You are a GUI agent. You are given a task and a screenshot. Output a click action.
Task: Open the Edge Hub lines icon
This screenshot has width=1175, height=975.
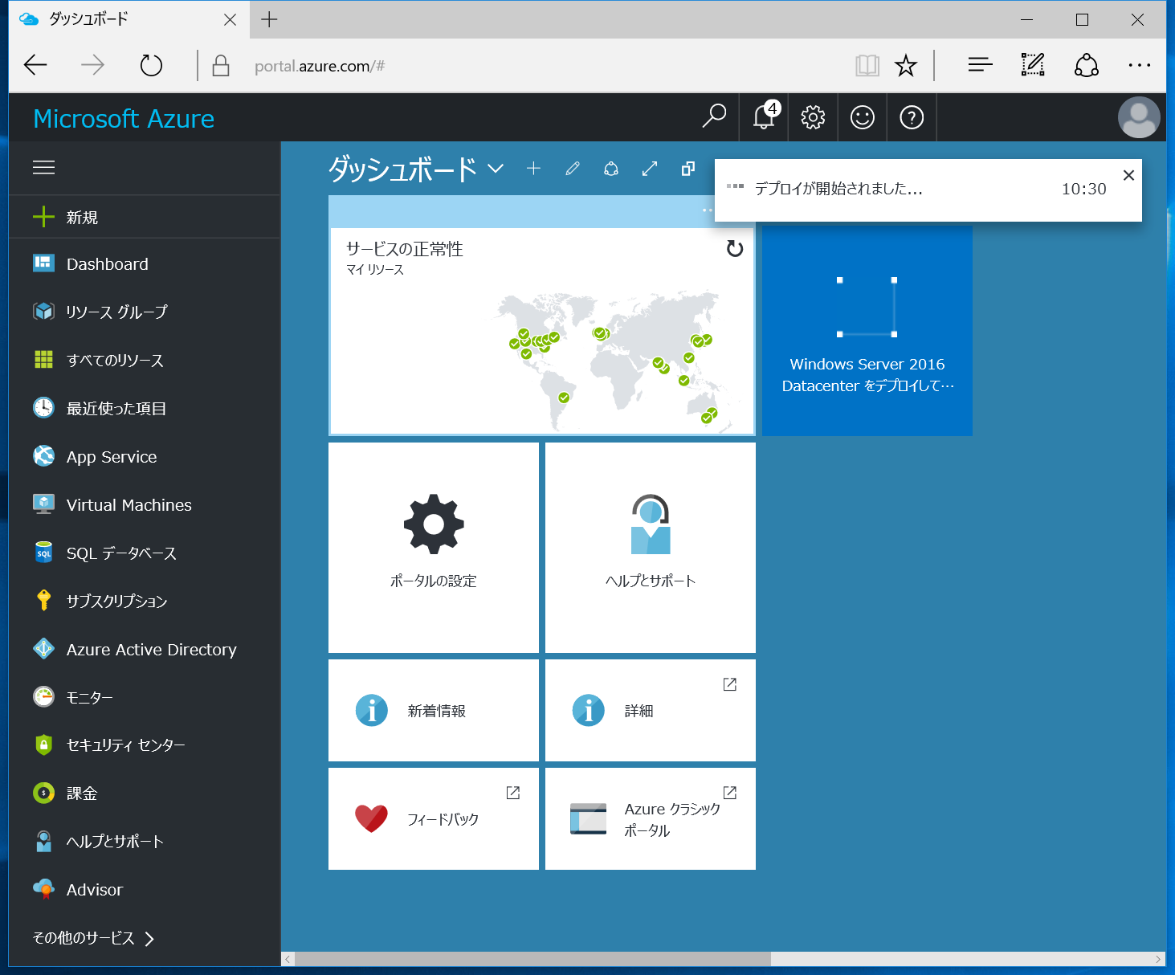tap(981, 65)
